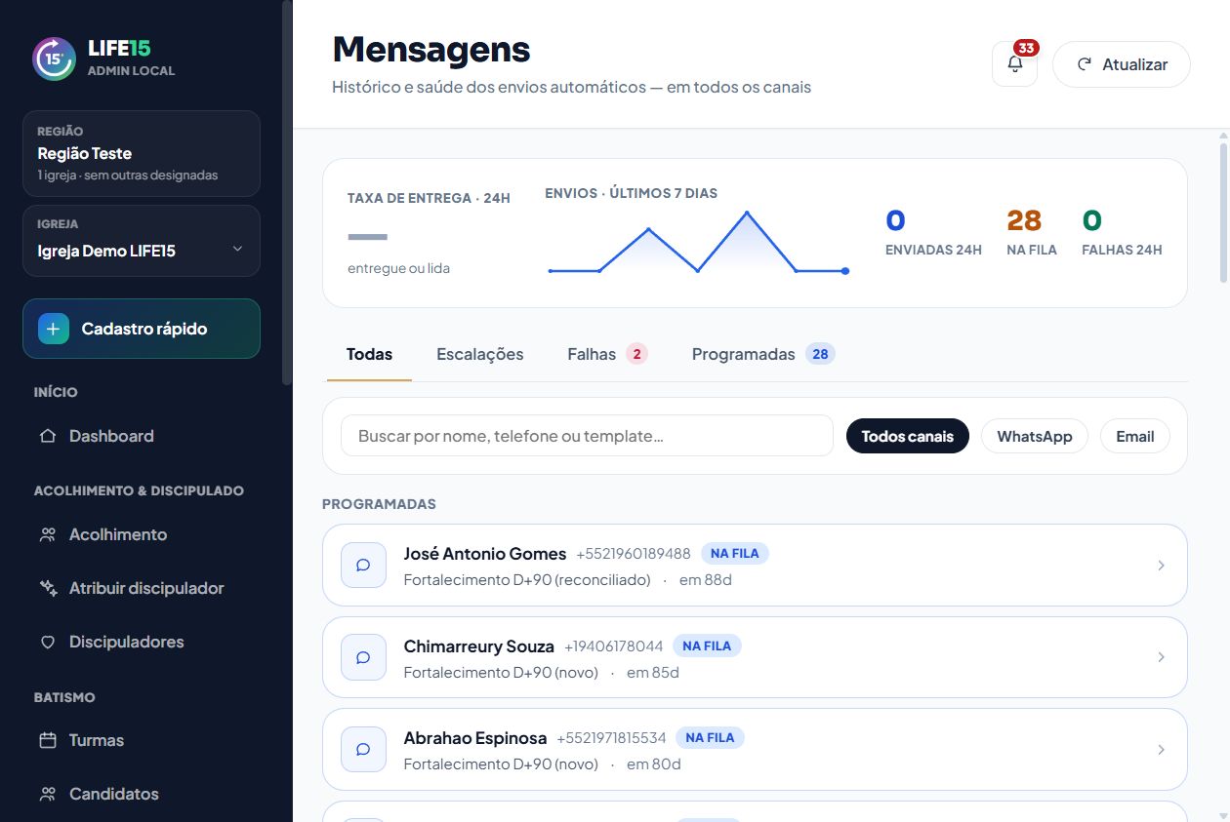
Task: Click the sidebar vertical scrollbar
Action: pyautogui.click(x=286, y=193)
